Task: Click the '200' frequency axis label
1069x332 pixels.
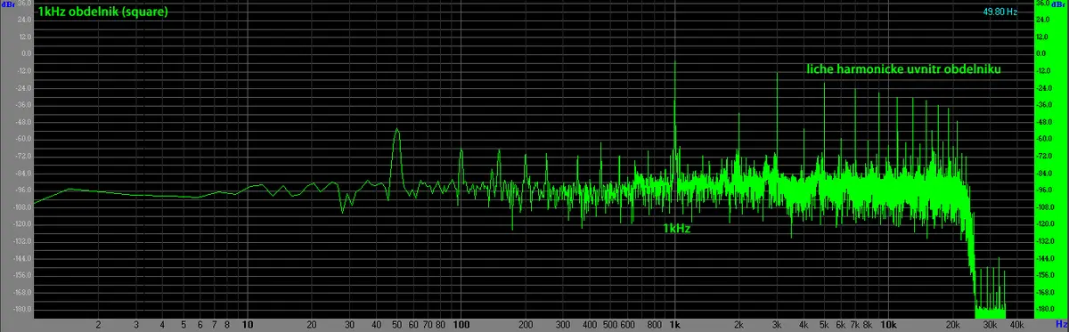Action: click(x=526, y=325)
